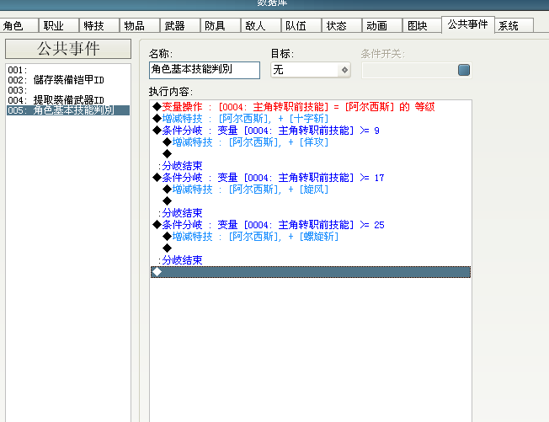Select event 002 储存装備铠甲ID
This screenshot has height=422, width=549.
coord(68,80)
